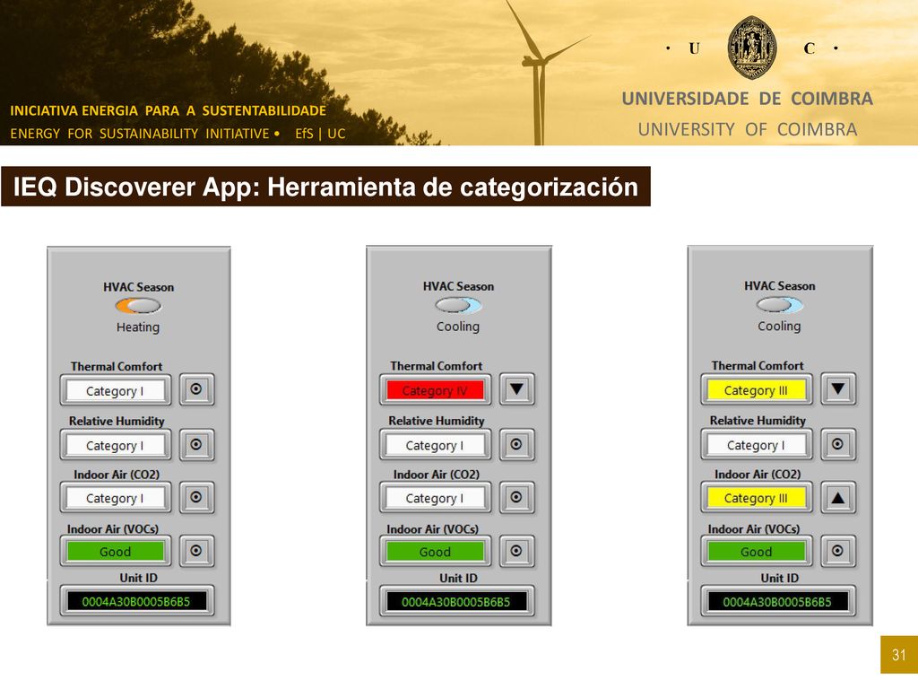Image resolution: width=918 pixels, height=689 pixels.
Task: Toggle HVAC Season switch in middle Cooling panel
Action: pyautogui.click(x=458, y=305)
